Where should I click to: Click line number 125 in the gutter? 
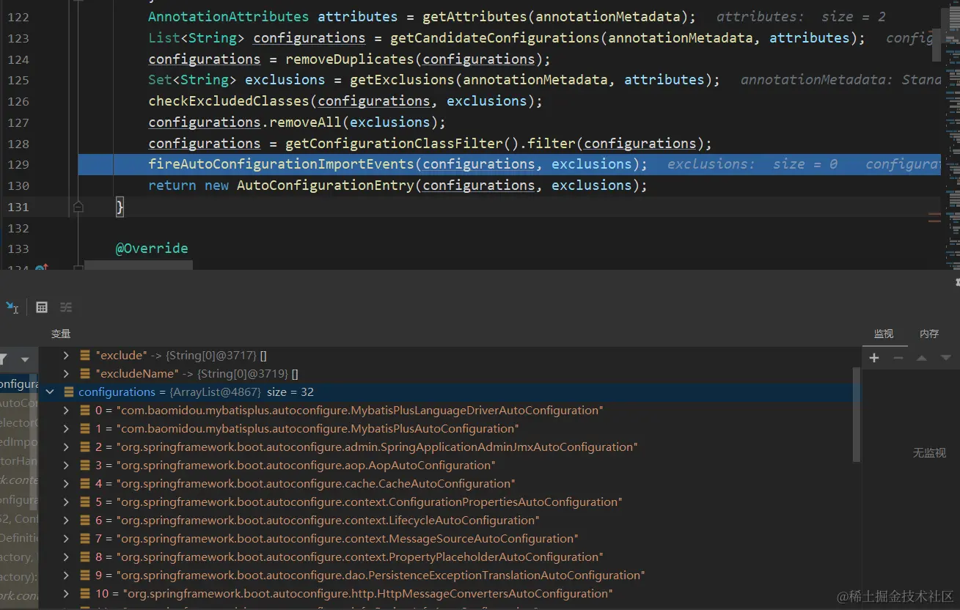[18, 80]
